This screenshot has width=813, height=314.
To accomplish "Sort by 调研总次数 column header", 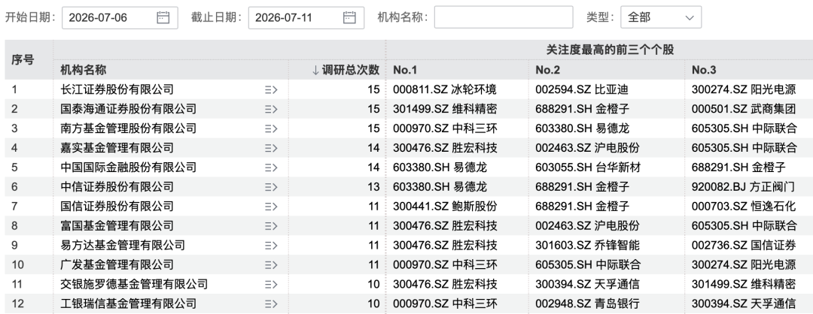I will (346, 70).
